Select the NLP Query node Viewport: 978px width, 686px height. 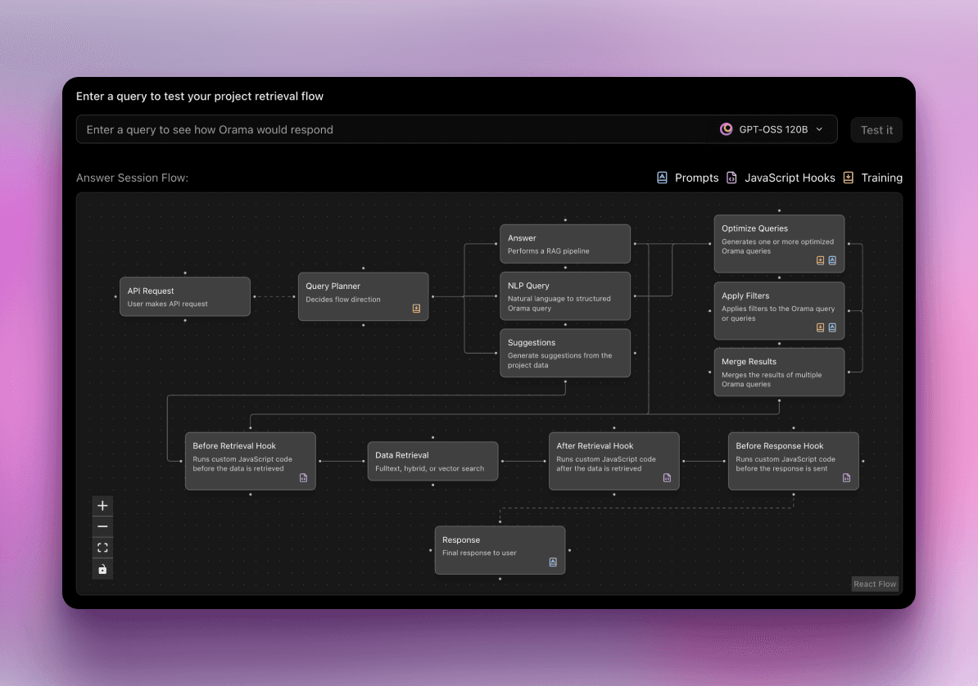[565, 296]
